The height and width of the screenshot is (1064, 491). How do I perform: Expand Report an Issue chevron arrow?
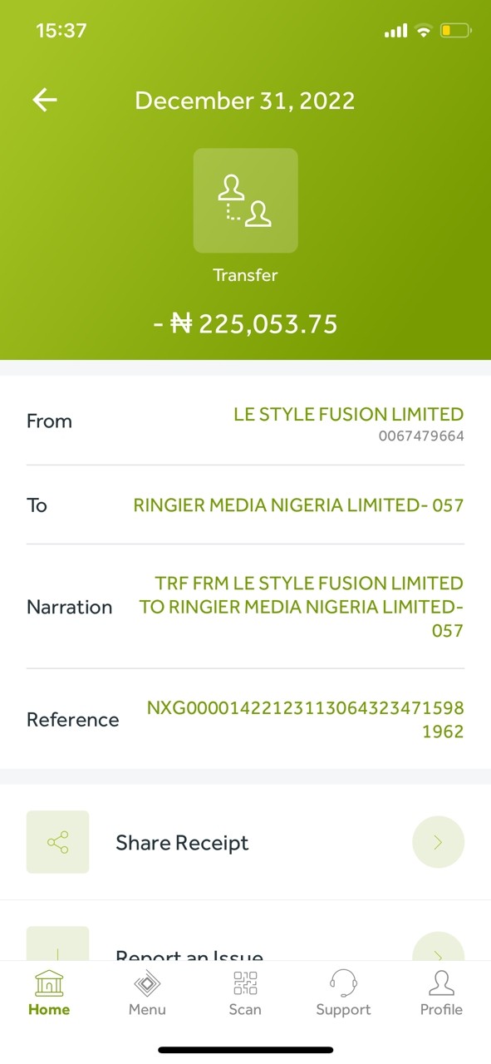[438, 947]
